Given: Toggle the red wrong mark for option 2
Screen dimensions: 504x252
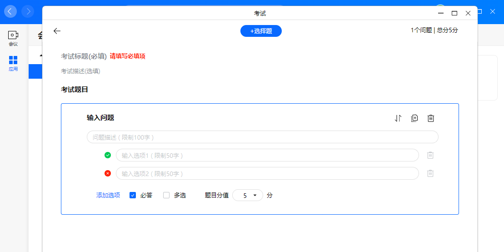Looking at the screenshot, I should coord(108,173).
